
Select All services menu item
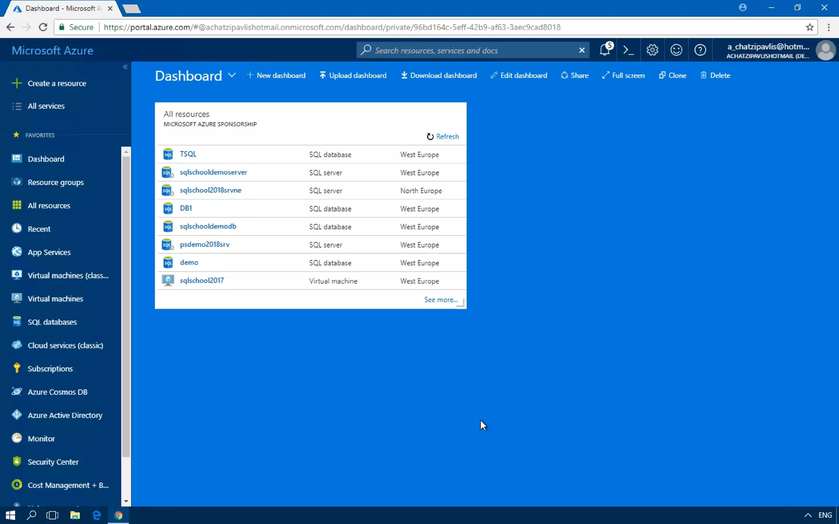pos(46,106)
